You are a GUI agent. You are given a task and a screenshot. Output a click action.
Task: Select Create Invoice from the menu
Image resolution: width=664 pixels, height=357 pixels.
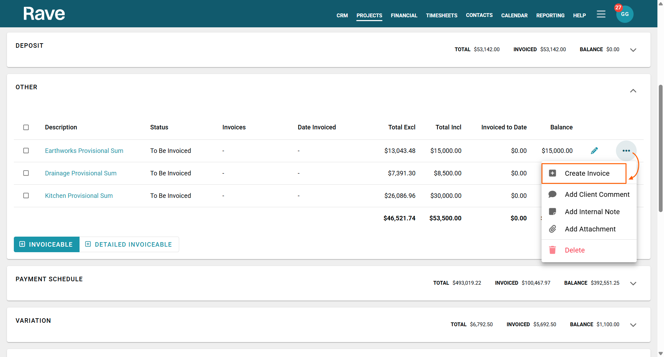[x=587, y=173]
